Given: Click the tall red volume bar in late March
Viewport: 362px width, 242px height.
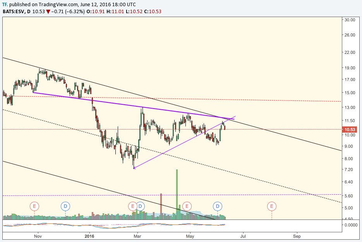Looking at the screenshot, I should (161, 206).
